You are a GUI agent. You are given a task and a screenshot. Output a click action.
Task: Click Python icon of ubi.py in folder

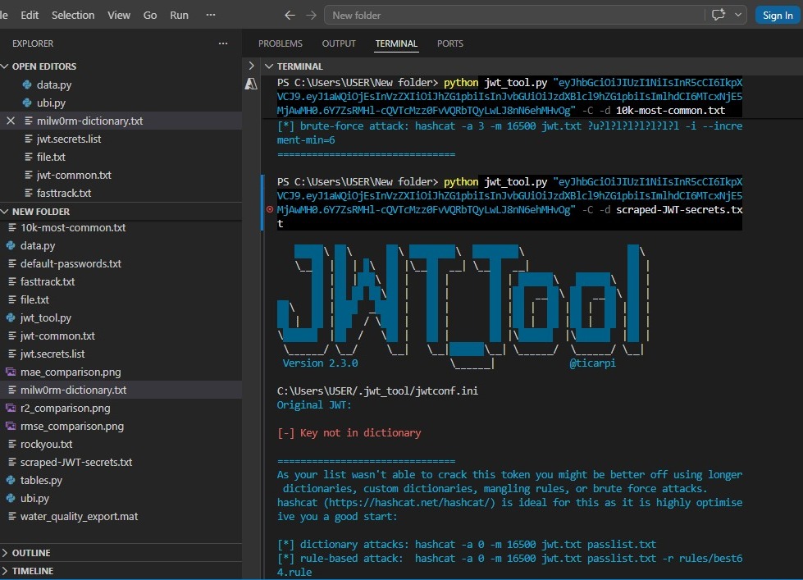point(11,499)
